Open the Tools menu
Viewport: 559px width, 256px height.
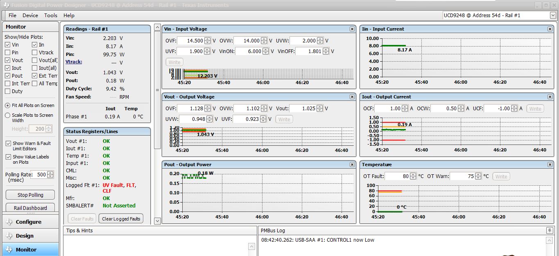point(51,16)
